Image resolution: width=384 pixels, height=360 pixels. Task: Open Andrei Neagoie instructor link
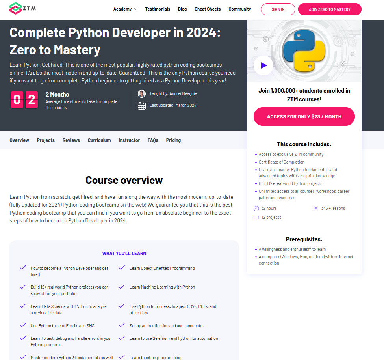[x=183, y=94]
